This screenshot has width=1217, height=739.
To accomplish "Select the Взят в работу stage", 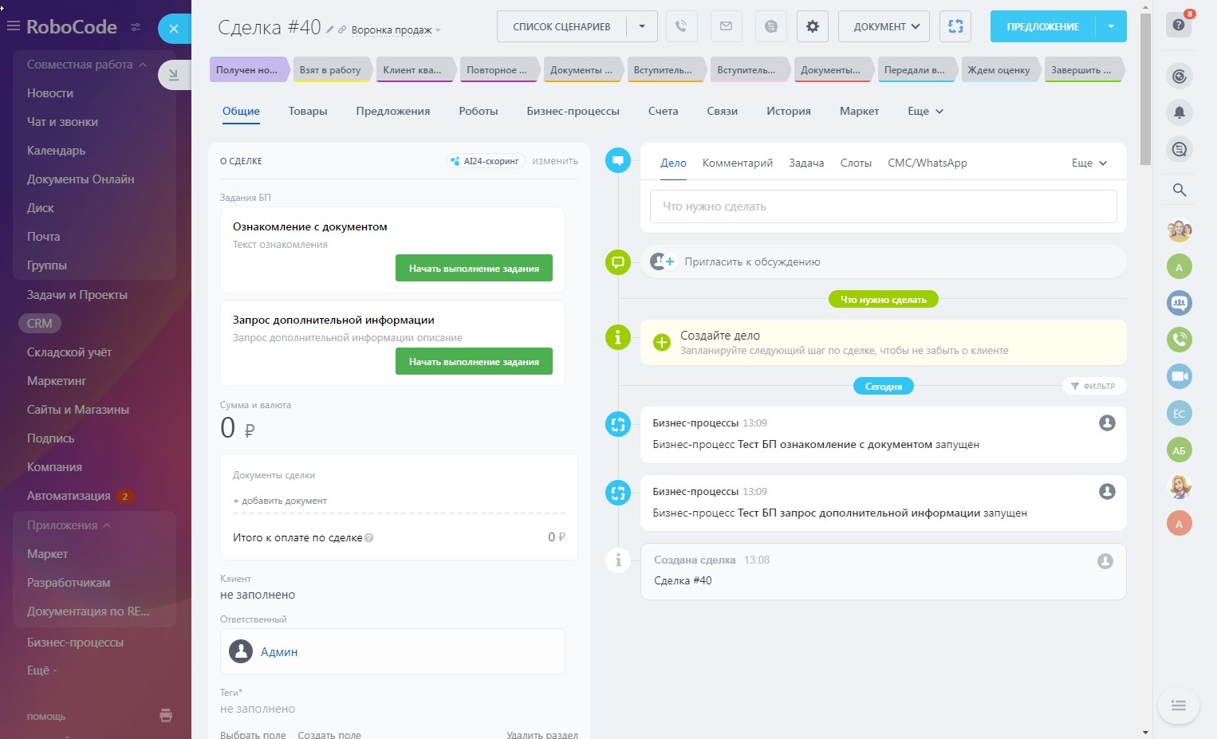I will [x=330, y=70].
